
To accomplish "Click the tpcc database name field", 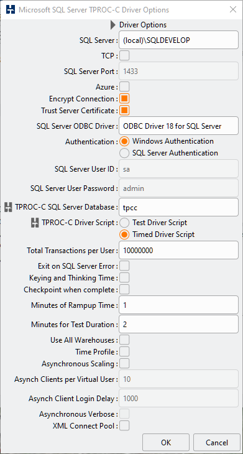I will [178, 207].
